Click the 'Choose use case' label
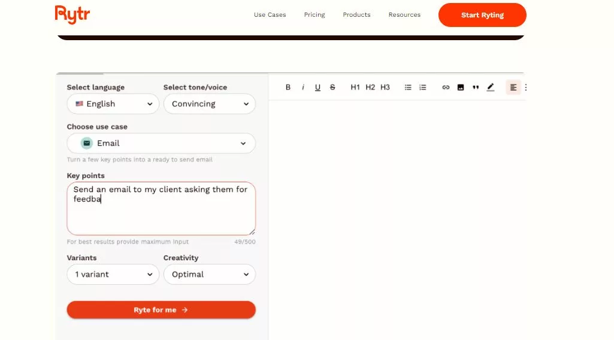 click(x=97, y=127)
